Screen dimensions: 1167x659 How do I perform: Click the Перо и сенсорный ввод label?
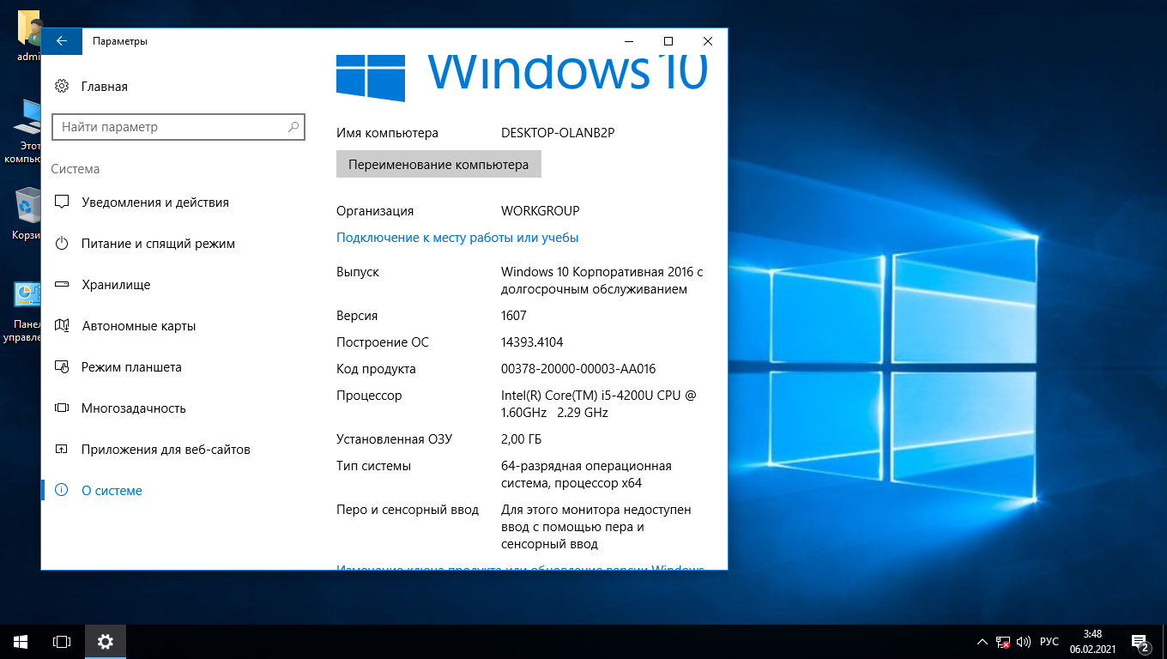(408, 510)
